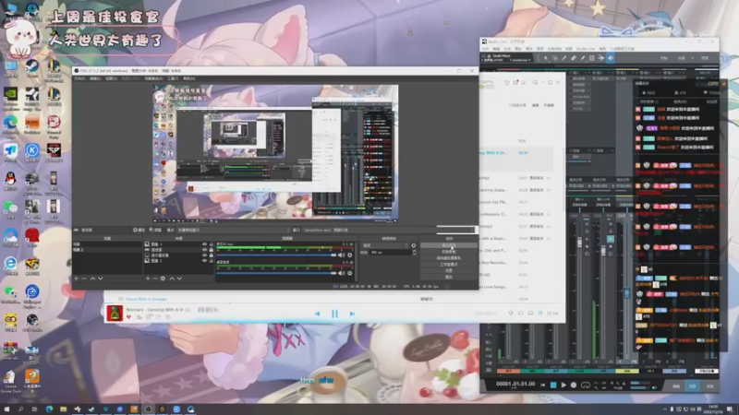This screenshot has height=415, width=739.
Task: Go to previous song in music player
Action: (317, 314)
